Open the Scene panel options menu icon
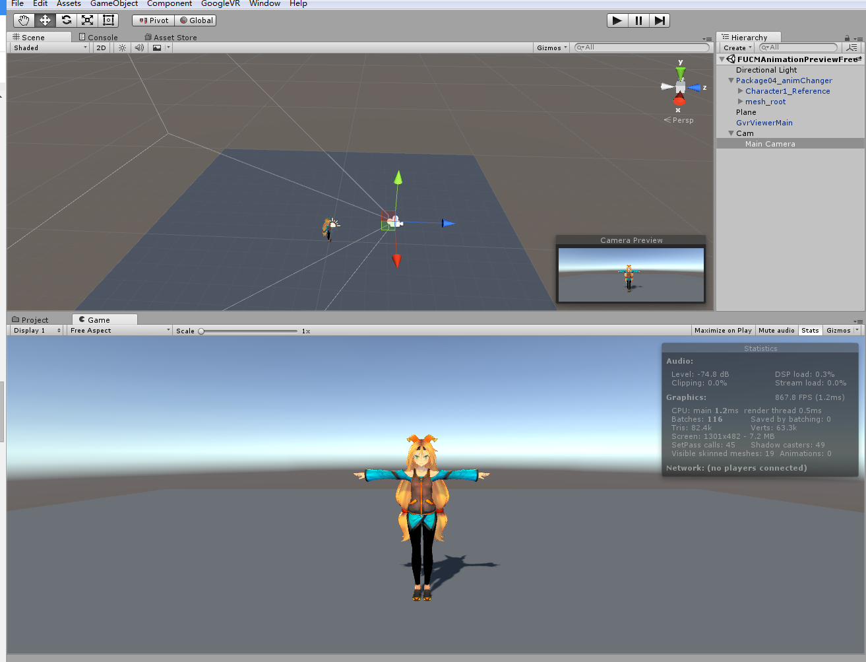 point(707,38)
